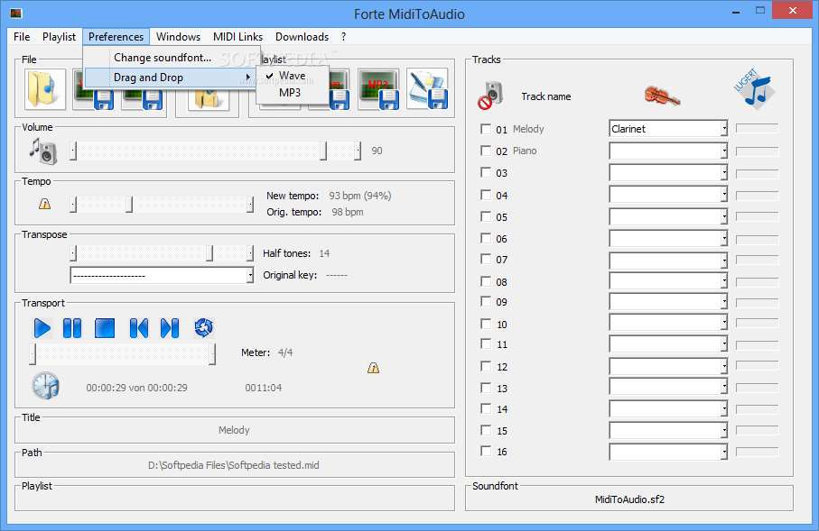Start playback with the Play button
This screenshot has height=531, width=819.
[x=42, y=328]
